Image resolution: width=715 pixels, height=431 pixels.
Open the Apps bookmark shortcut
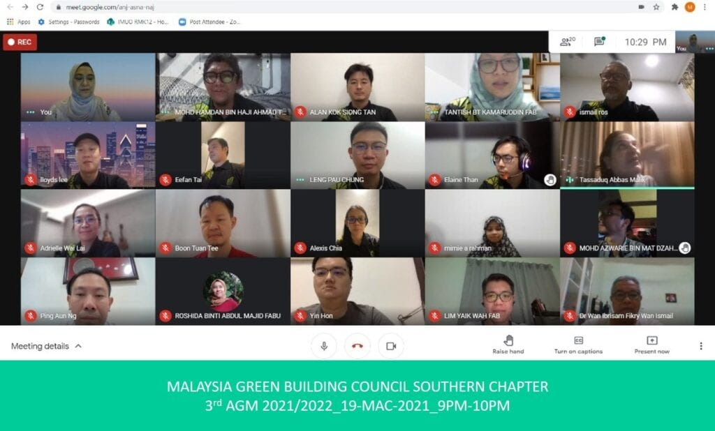[x=18, y=22]
